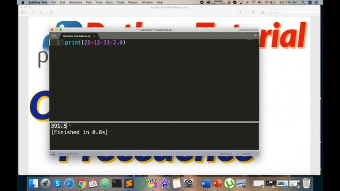Click zoom in magnifier in Preview toolbar
This screenshot has width=340, height=191.
[41, 13]
